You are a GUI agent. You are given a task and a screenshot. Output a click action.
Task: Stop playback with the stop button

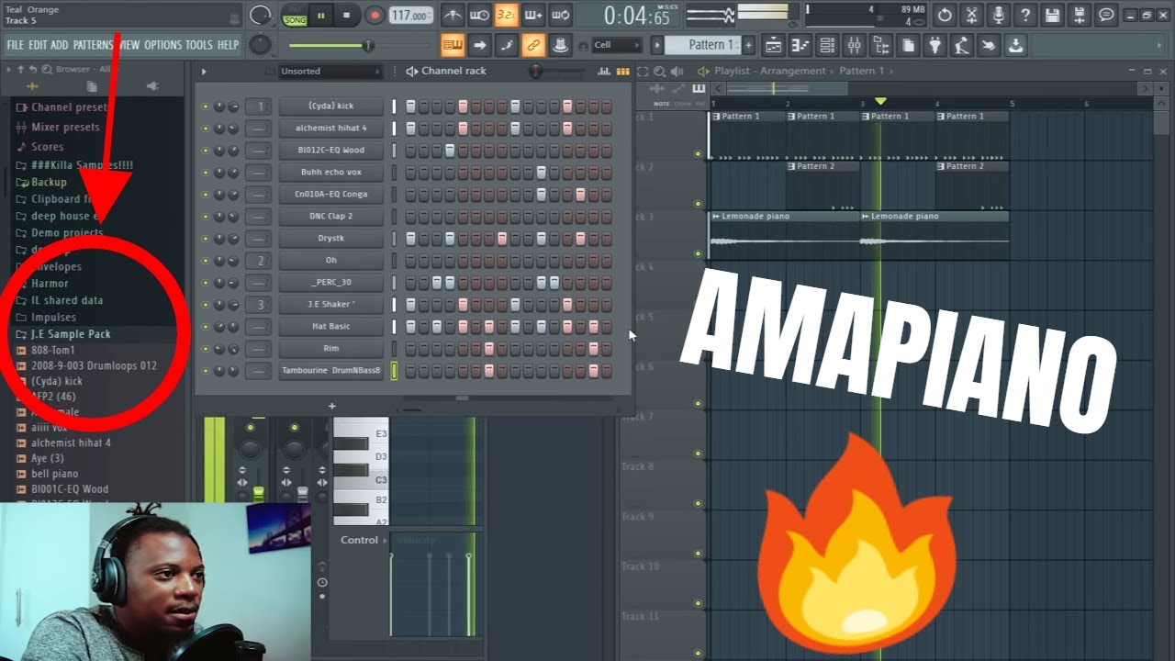(346, 16)
